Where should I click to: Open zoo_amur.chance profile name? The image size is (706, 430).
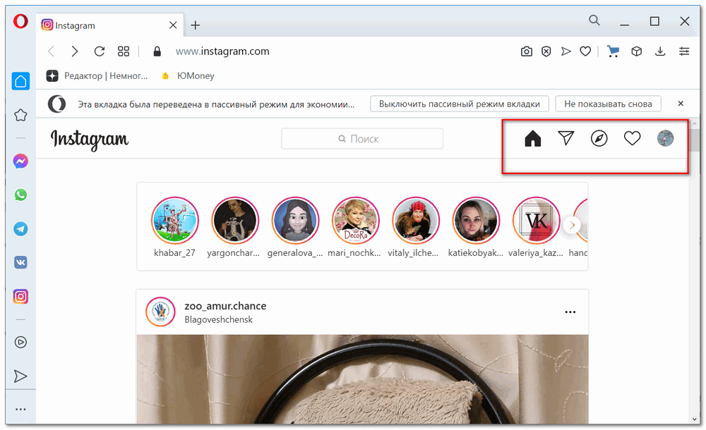[225, 306]
